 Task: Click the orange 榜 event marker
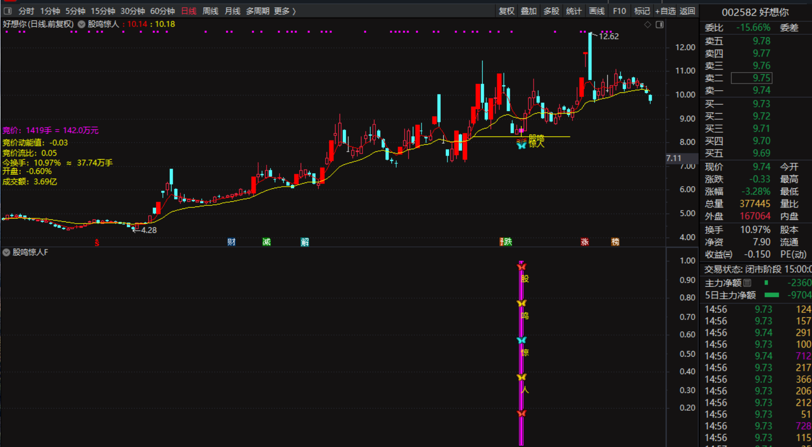615,242
